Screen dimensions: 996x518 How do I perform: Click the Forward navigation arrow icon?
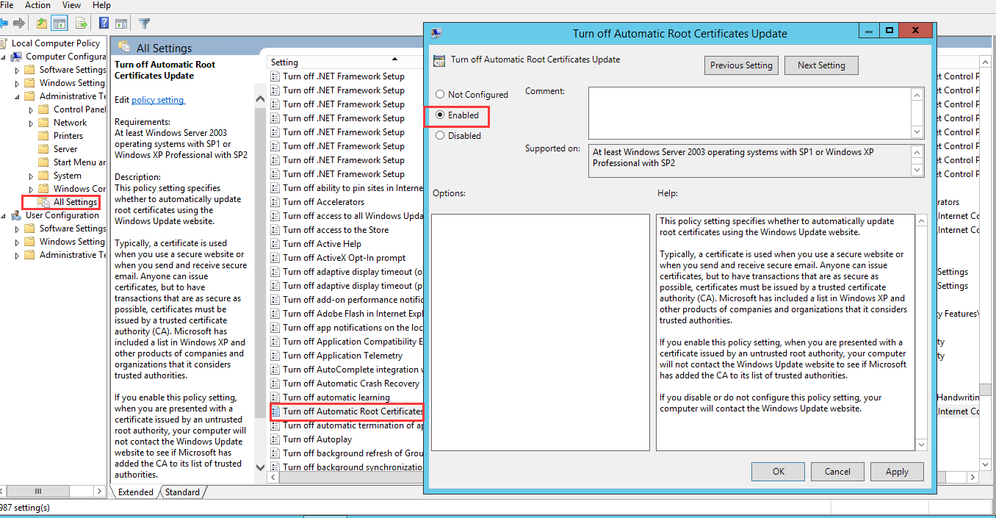(x=19, y=23)
